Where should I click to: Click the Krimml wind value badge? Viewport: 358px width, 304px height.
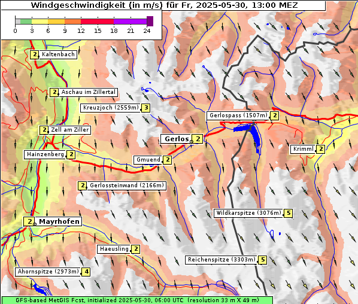(321, 149)
